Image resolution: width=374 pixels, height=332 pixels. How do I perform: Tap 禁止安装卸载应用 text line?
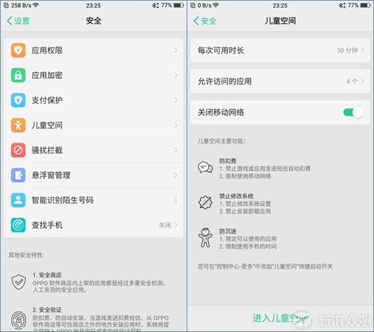pyautogui.click(x=245, y=212)
